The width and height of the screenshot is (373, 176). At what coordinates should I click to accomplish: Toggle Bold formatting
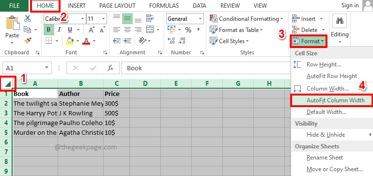(x=48, y=30)
